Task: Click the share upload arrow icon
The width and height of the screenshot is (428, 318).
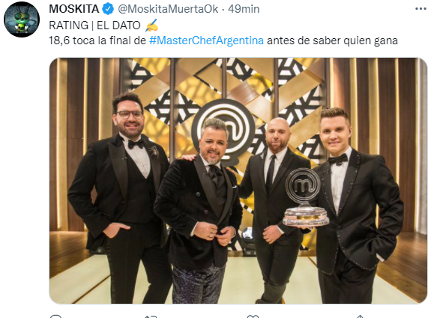Action: pos(360,316)
